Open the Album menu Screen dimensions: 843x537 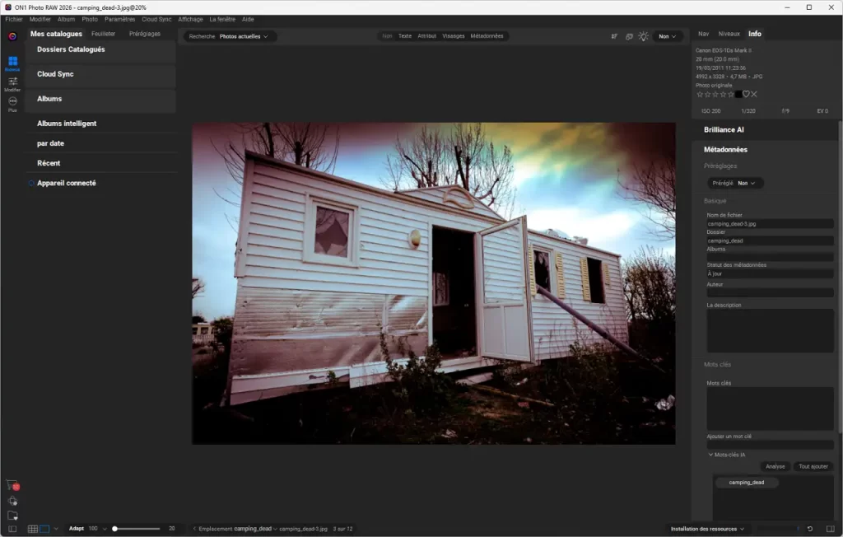[66, 19]
